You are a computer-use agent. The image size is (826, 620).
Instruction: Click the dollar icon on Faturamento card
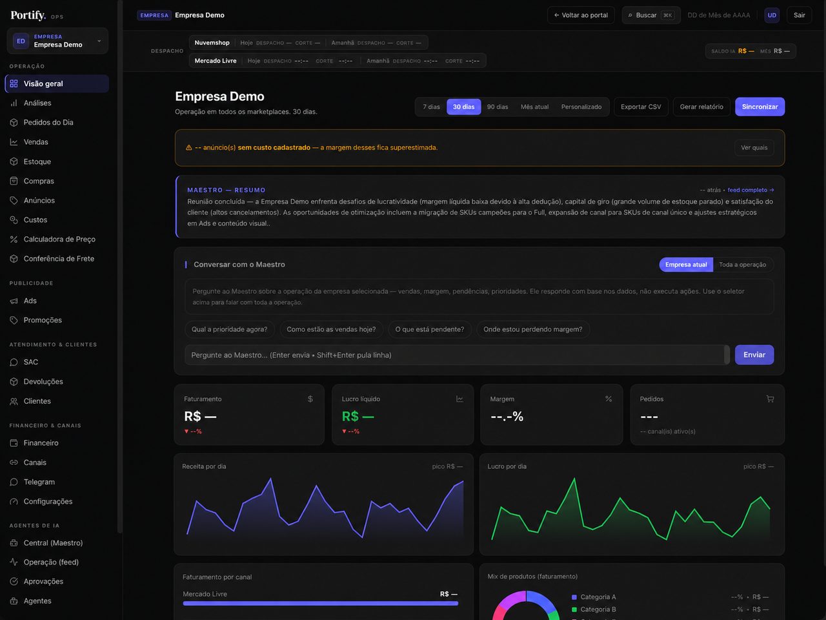[310, 399]
